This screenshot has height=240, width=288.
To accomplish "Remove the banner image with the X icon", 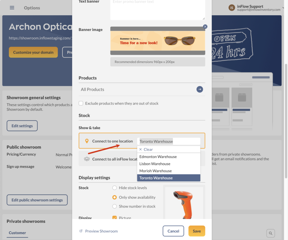I will pyautogui.click(x=205, y=26).
